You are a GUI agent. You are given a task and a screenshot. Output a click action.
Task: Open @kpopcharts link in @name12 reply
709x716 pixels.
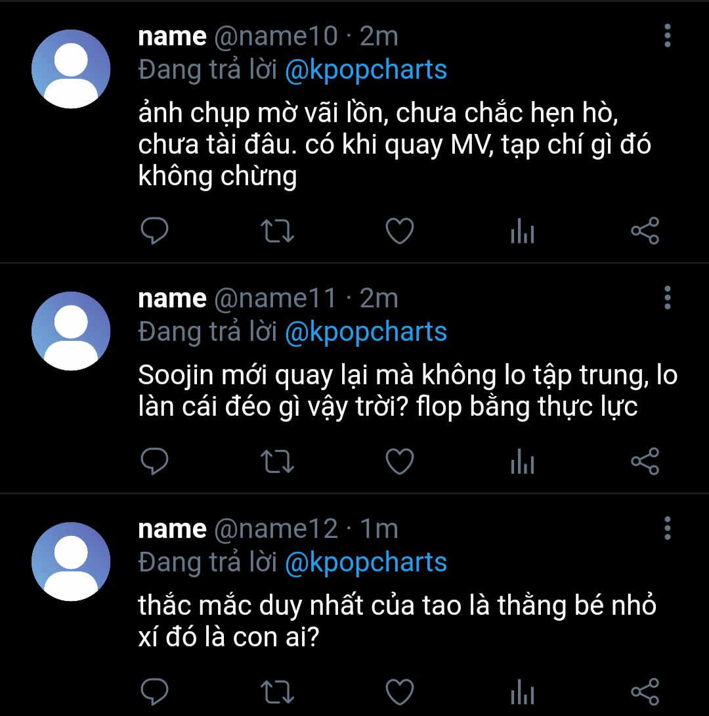(366, 562)
